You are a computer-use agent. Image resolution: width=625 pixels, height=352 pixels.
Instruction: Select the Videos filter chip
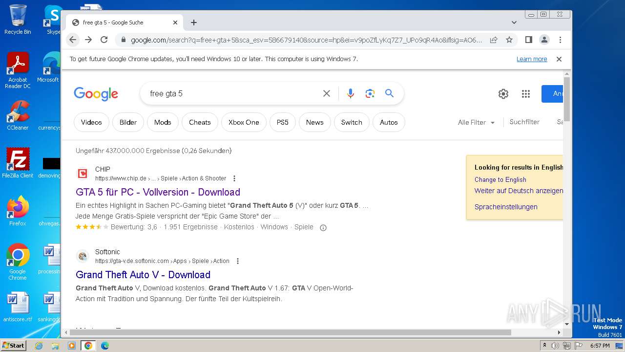point(91,122)
